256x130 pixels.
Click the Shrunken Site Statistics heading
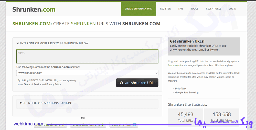tap(187, 104)
